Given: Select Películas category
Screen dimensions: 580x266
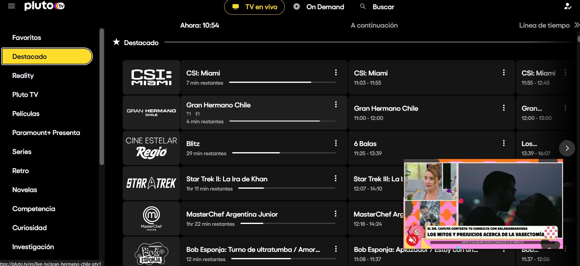Looking at the screenshot, I should click(26, 114).
